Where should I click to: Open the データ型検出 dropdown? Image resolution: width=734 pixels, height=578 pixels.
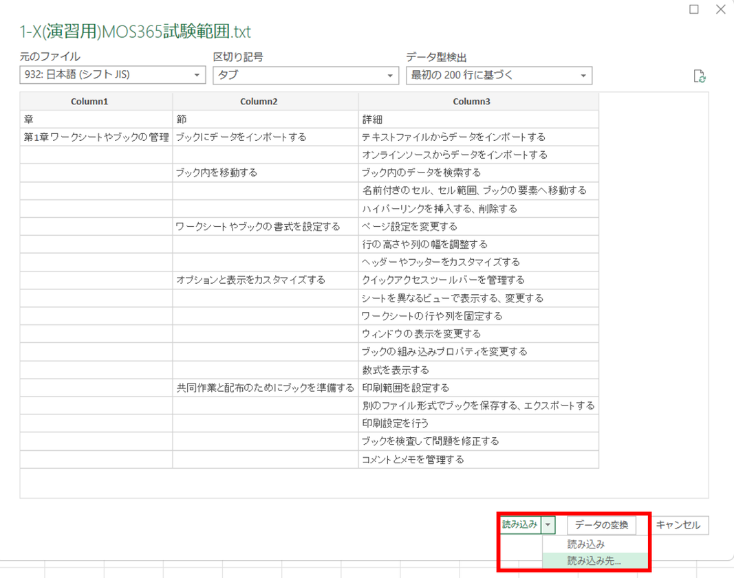(x=499, y=76)
